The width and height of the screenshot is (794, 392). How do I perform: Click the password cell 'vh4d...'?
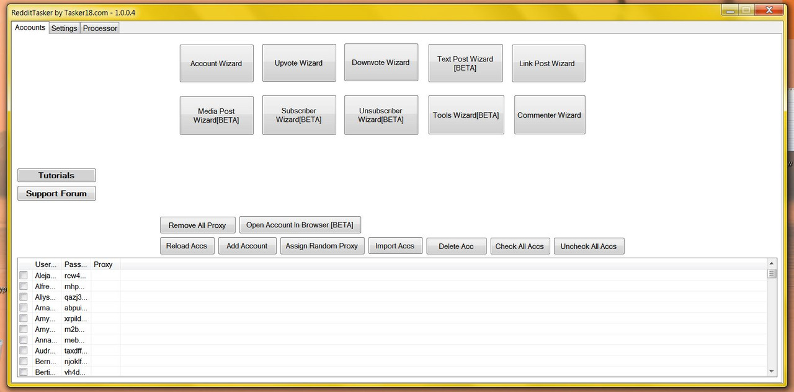75,372
